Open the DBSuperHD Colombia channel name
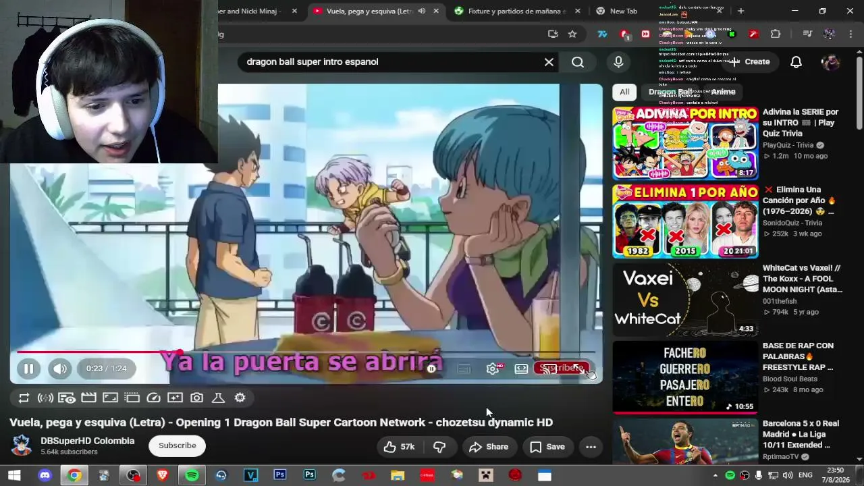The height and width of the screenshot is (486, 864). [x=88, y=441]
